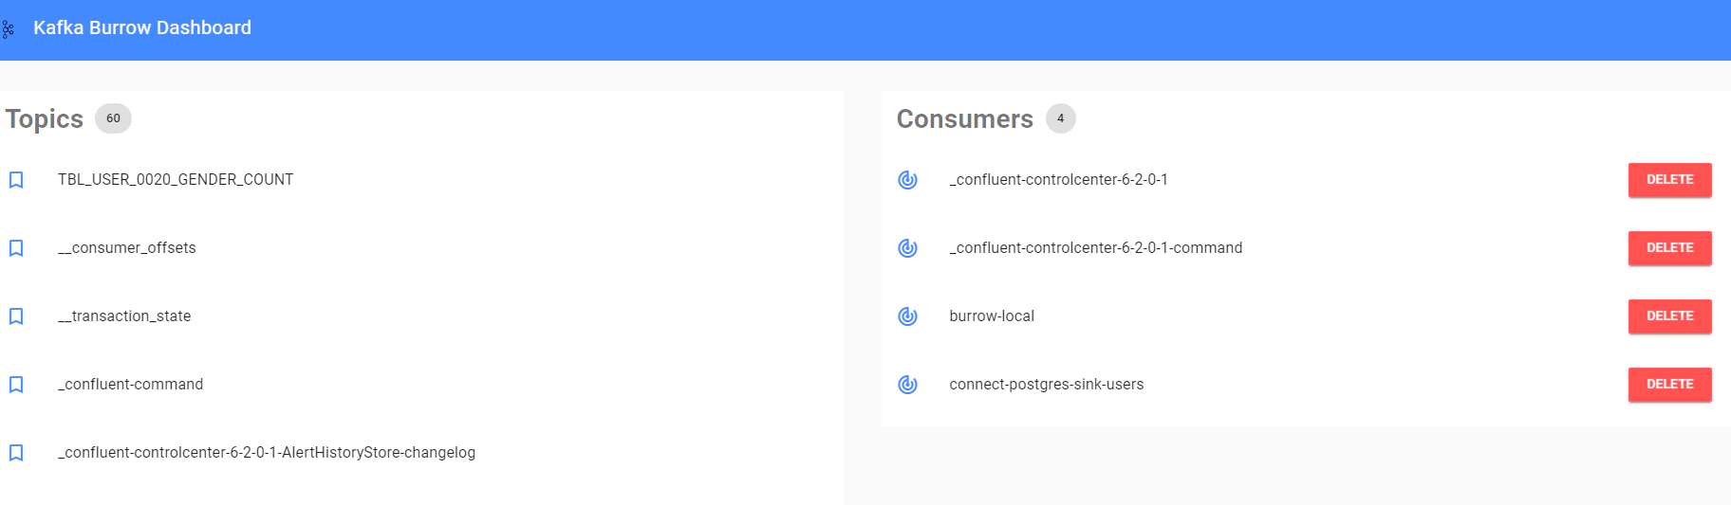Viewport: 1731px width, 505px height.
Task: Click the Kafka logo icon in header
Action: (8, 29)
